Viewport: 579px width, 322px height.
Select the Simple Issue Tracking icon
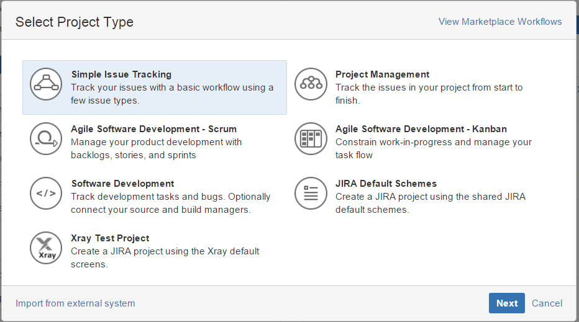tap(46, 84)
